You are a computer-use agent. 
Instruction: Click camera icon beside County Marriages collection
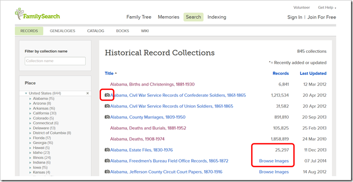click(x=107, y=117)
